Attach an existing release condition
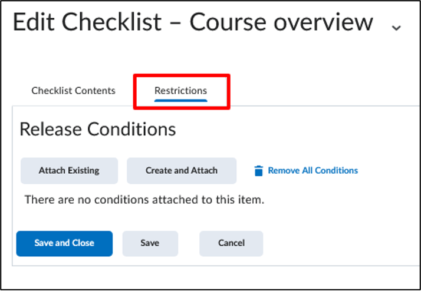The height and width of the screenshot is (291, 421). [x=69, y=171]
